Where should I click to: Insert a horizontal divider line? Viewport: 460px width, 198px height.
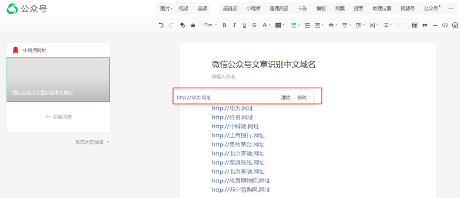435,25
